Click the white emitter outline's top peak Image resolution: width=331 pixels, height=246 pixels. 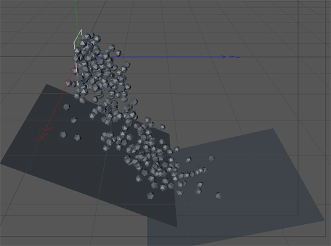point(81,30)
